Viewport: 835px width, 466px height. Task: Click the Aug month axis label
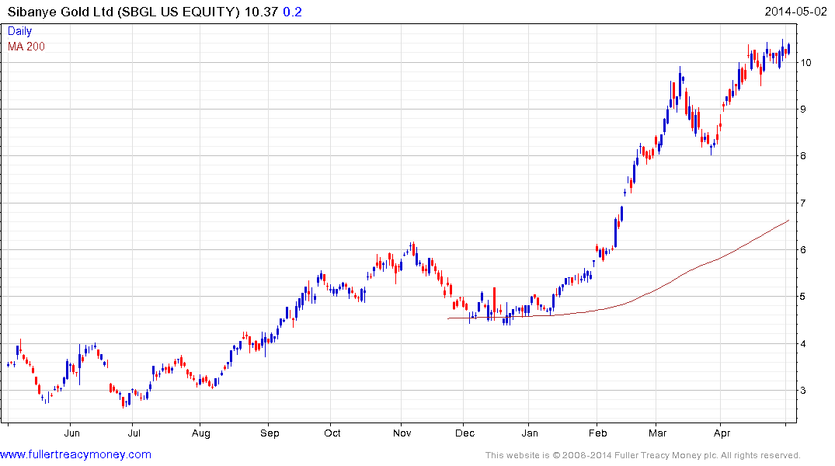(201, 433)
